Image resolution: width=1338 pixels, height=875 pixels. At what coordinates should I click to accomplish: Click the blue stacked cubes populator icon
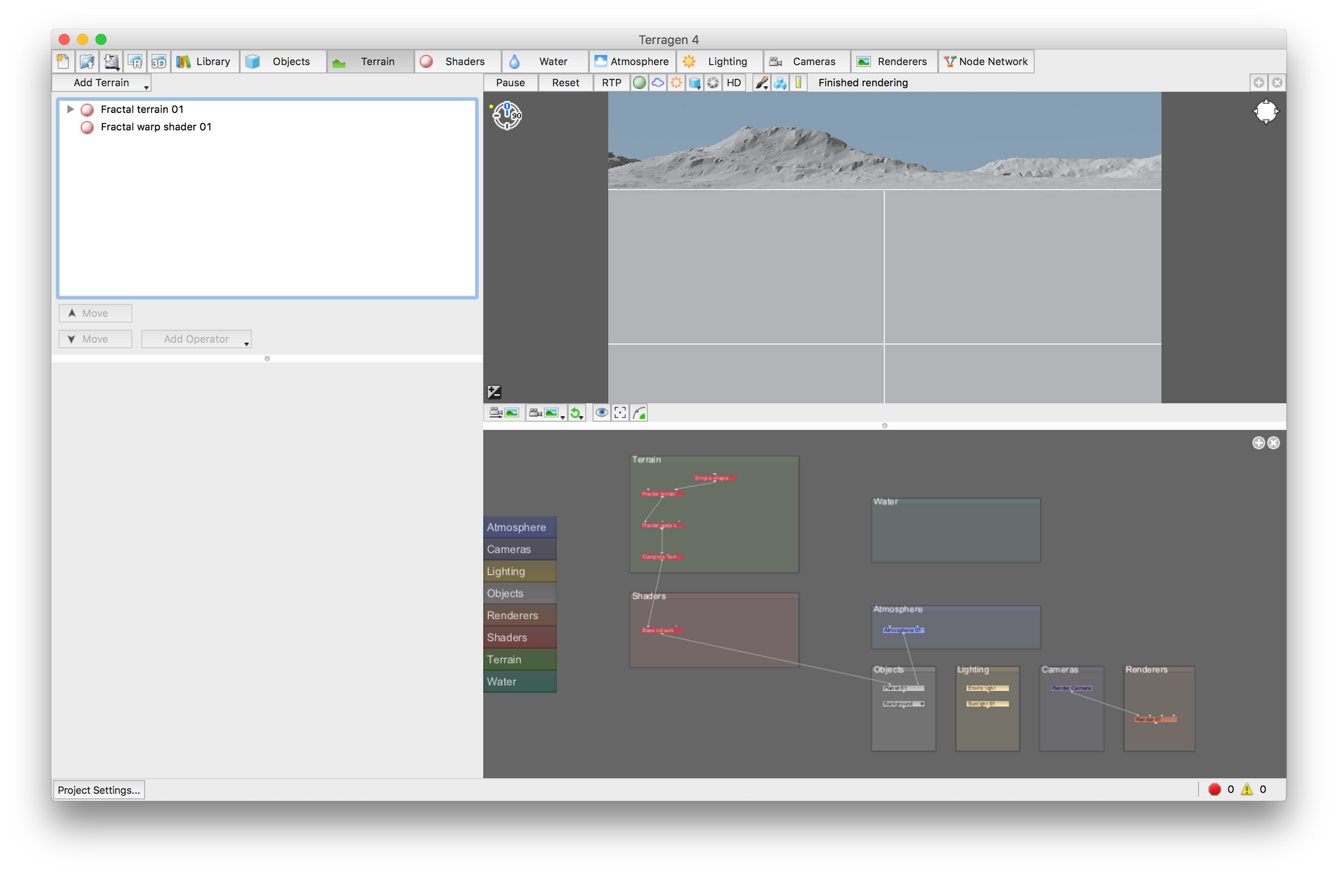(x=780, y=83)
